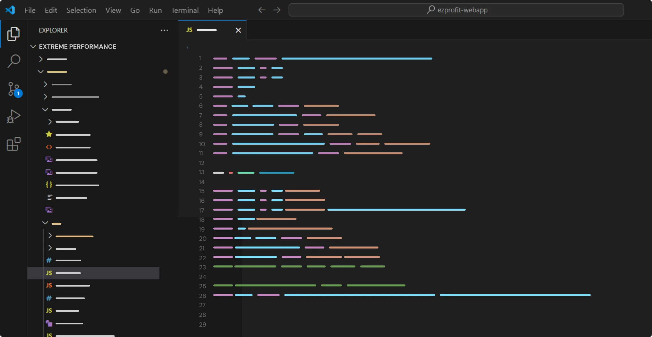Expand the first collapsed folder under root
The width and height of the screenshot is (652, 337).
coord(41,59)
